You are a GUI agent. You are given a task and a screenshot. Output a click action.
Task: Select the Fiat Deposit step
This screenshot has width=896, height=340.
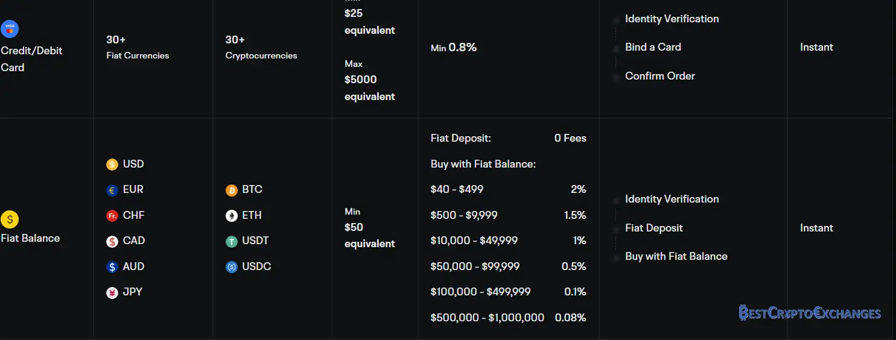(x=654, y=228)
